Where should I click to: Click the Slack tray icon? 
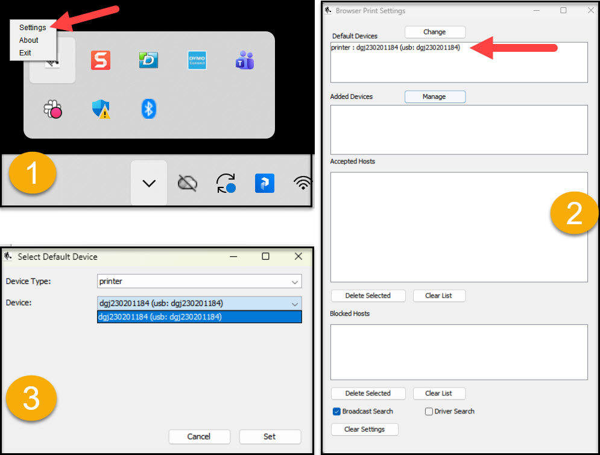[x=52, y=108]
